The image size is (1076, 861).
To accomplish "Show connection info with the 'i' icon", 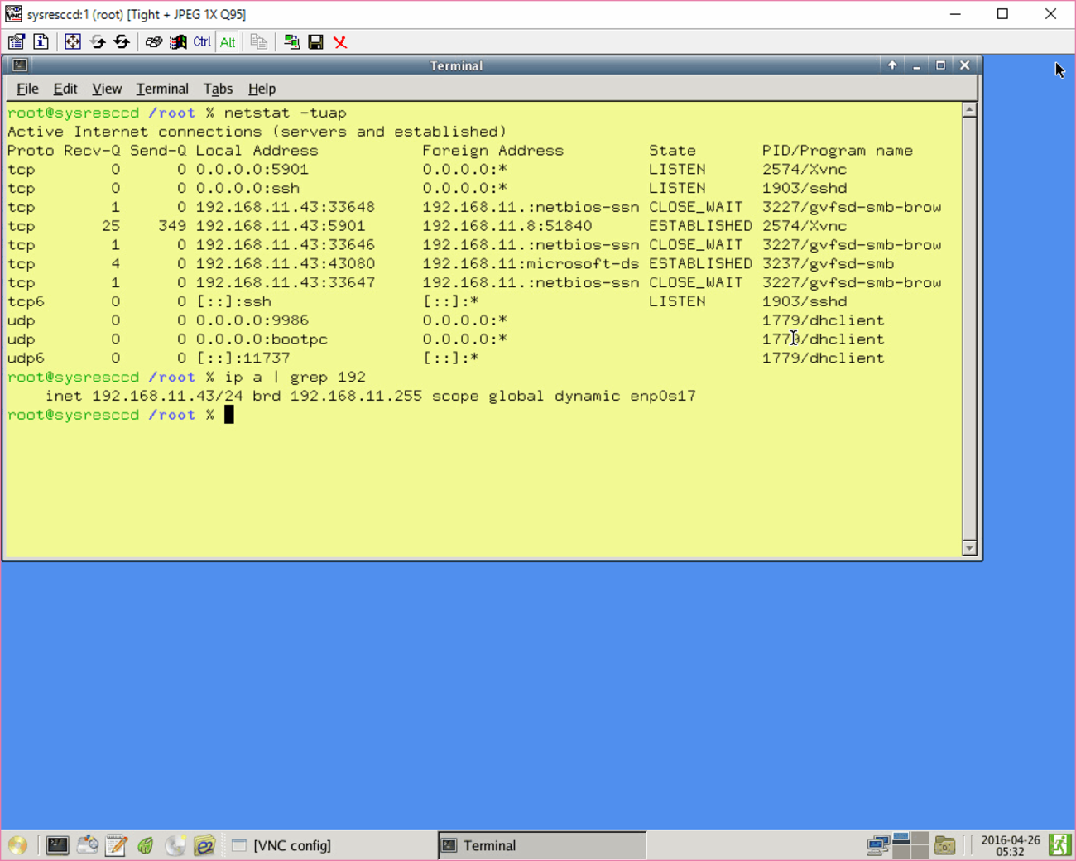I will click(x=41, y=42).
